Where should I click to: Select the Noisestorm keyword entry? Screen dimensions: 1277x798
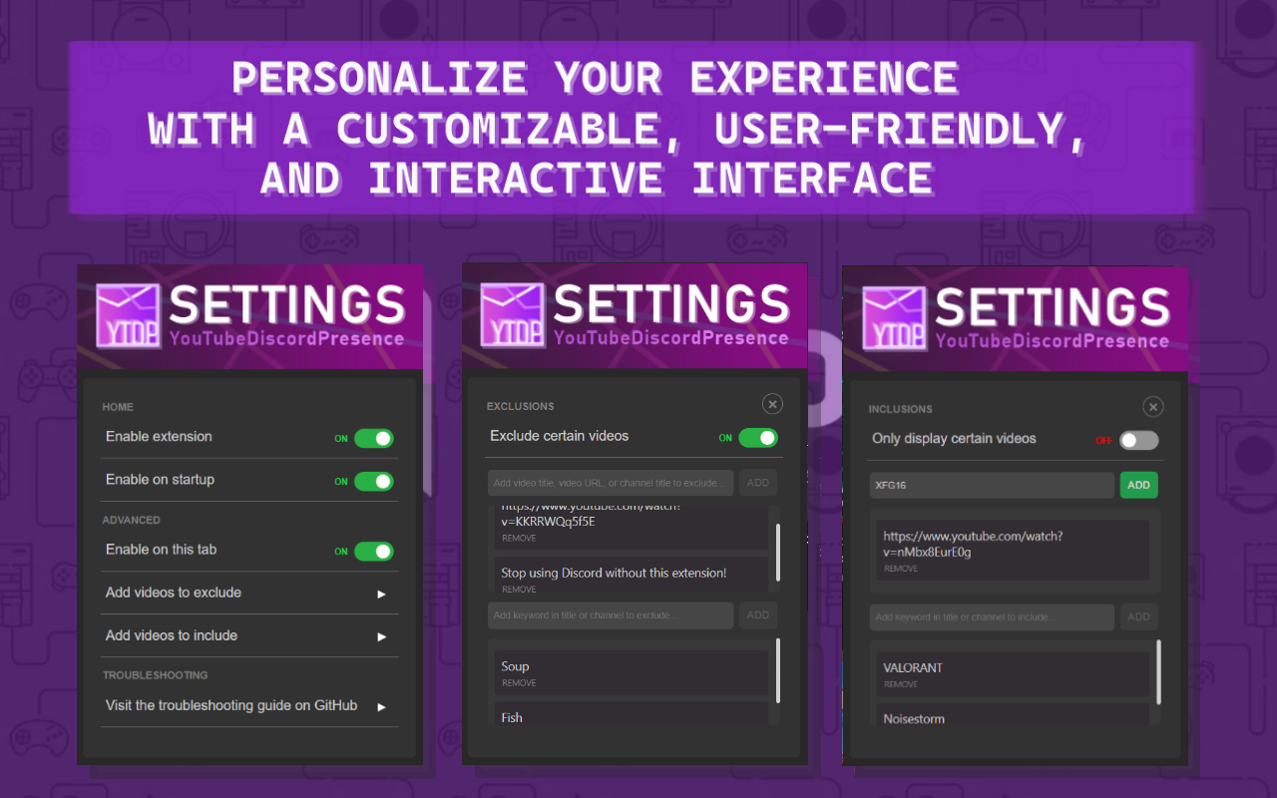click(x=1013, y=715)
